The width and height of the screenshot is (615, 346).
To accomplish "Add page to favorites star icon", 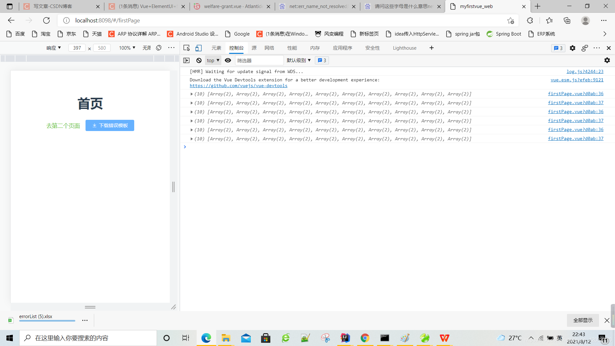I will click(511, 21).
